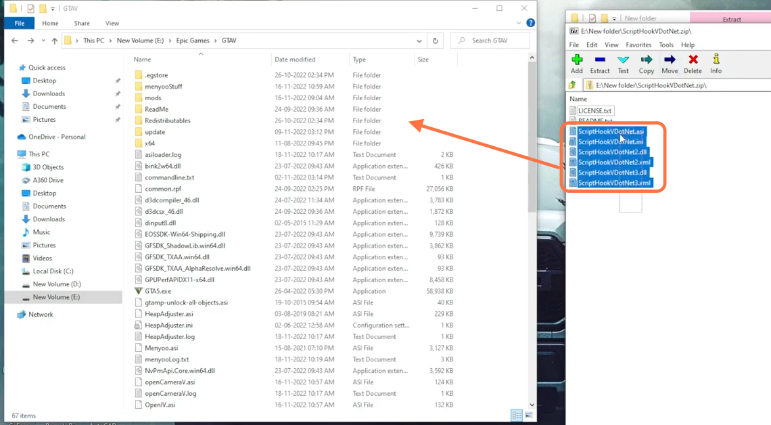Screen dimensions: 771x425
Task: Open the address bar history dropdown
Action: [419, 41]
